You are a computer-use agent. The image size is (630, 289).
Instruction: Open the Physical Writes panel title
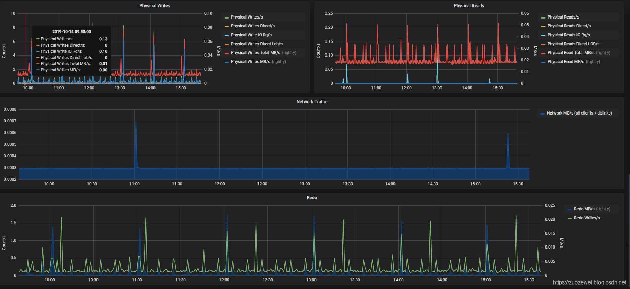pyautogui.click(x=154, y=6)
